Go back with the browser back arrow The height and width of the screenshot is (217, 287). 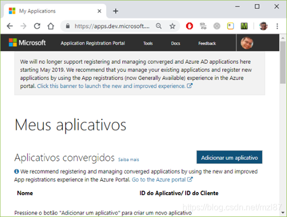(10, 26)
